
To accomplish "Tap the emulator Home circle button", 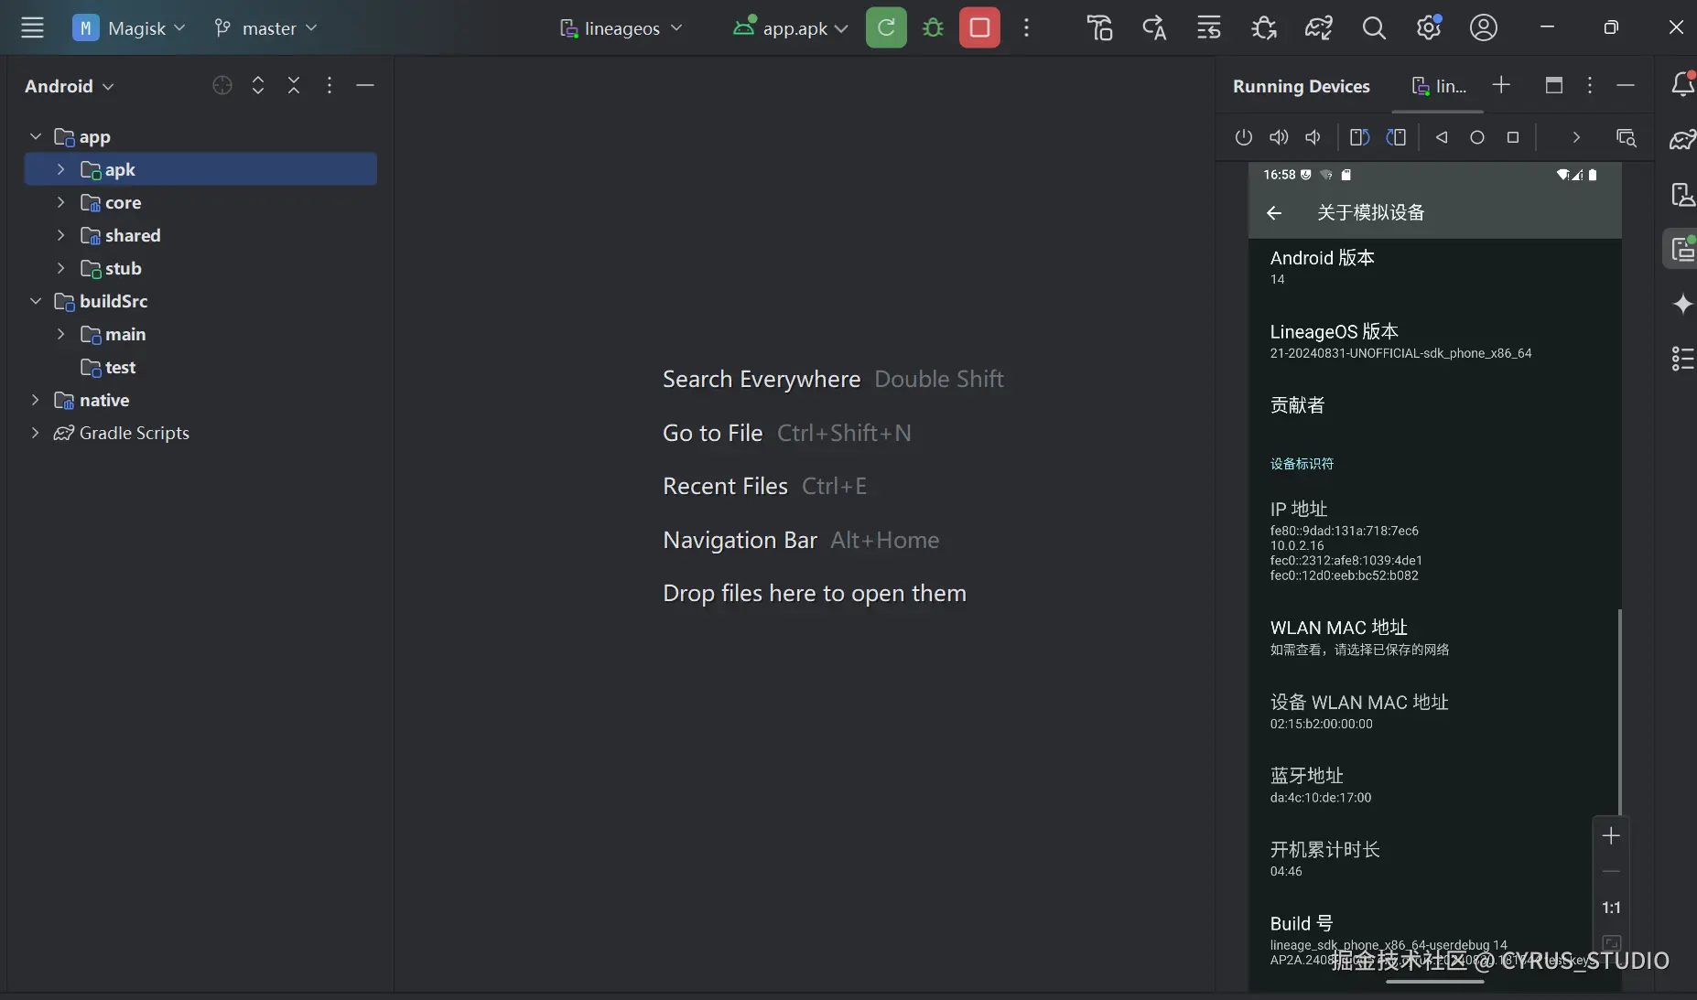I will click(1477, 137).
